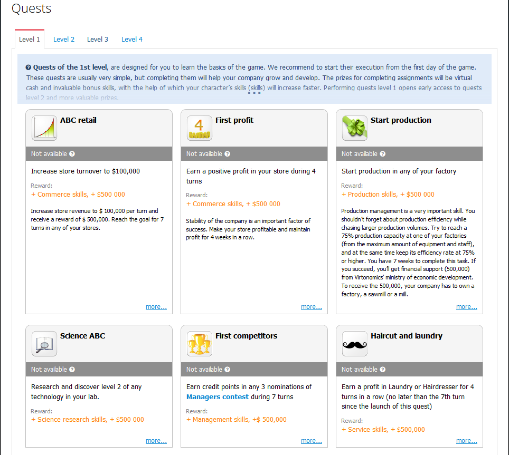509x455 pixels.
Task: Open more... link in Start production card
Action: [x=466, y=306]
